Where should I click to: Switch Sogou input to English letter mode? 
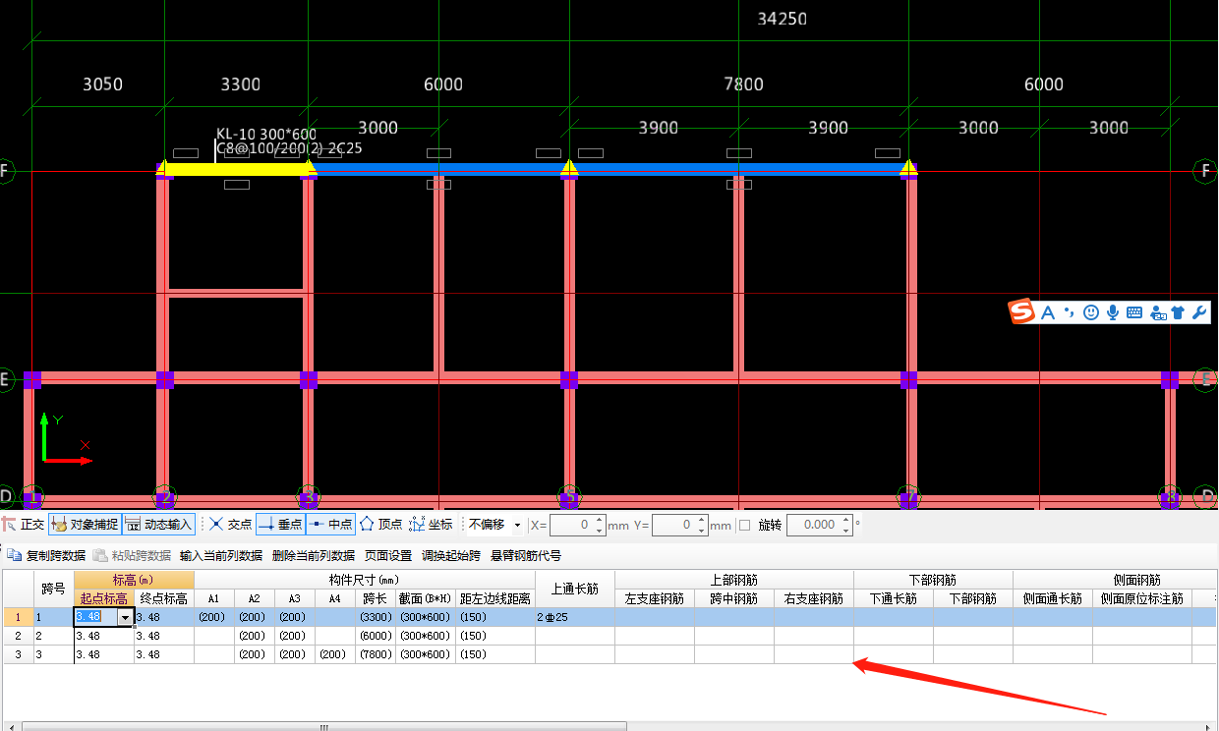(1048, 312)
